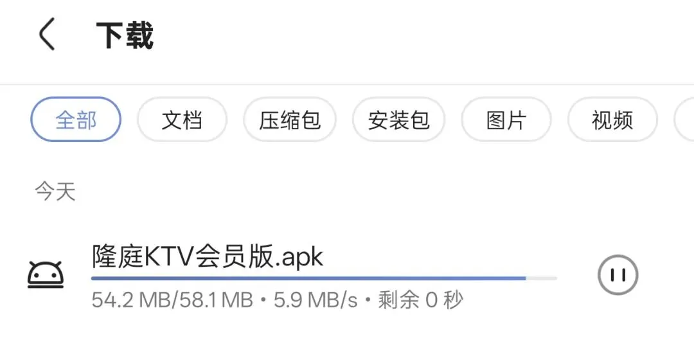This screenshot has height=340, width=694.
Task: Tap the 今天 section header
Action: coord(55,192)
